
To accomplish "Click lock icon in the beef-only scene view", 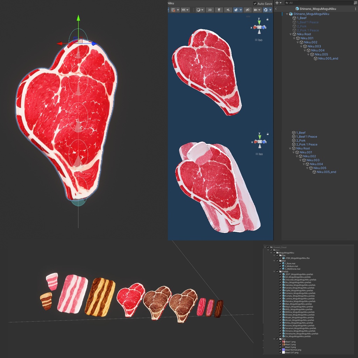I will pos(267,19).
